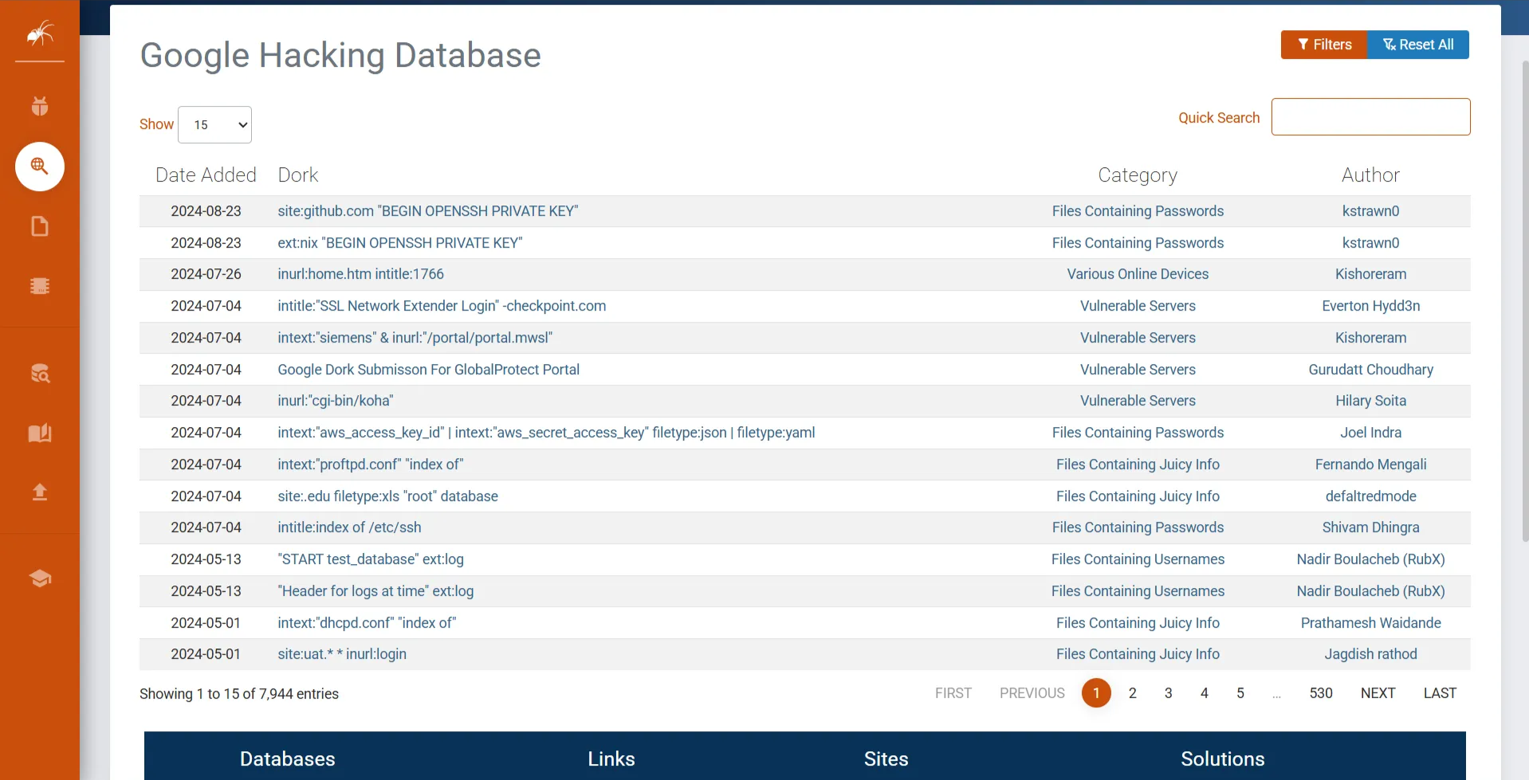Open the Papers document icon in sidebar

pyautogui.click(x=39, y=226)
